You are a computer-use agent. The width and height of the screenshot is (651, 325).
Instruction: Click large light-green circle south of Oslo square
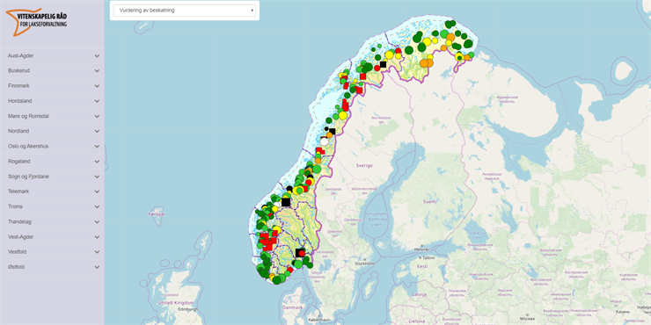pyautogui.click(x=298, y=264)
